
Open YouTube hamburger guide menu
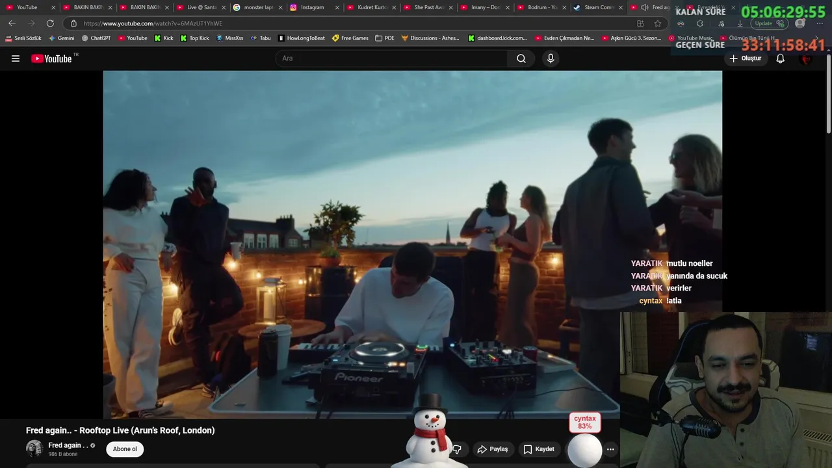click(16, 58)
